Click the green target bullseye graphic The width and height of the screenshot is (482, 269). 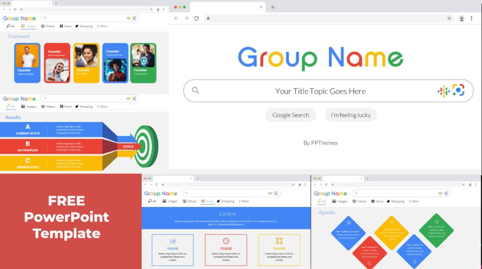click(146, 146)
